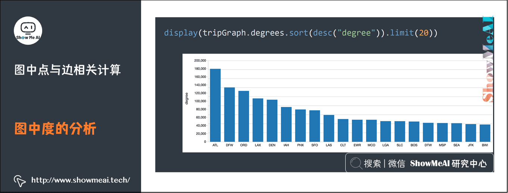508x193 pixels.
Task: Click the EWR bar in chart
Action: coord(357,131)
